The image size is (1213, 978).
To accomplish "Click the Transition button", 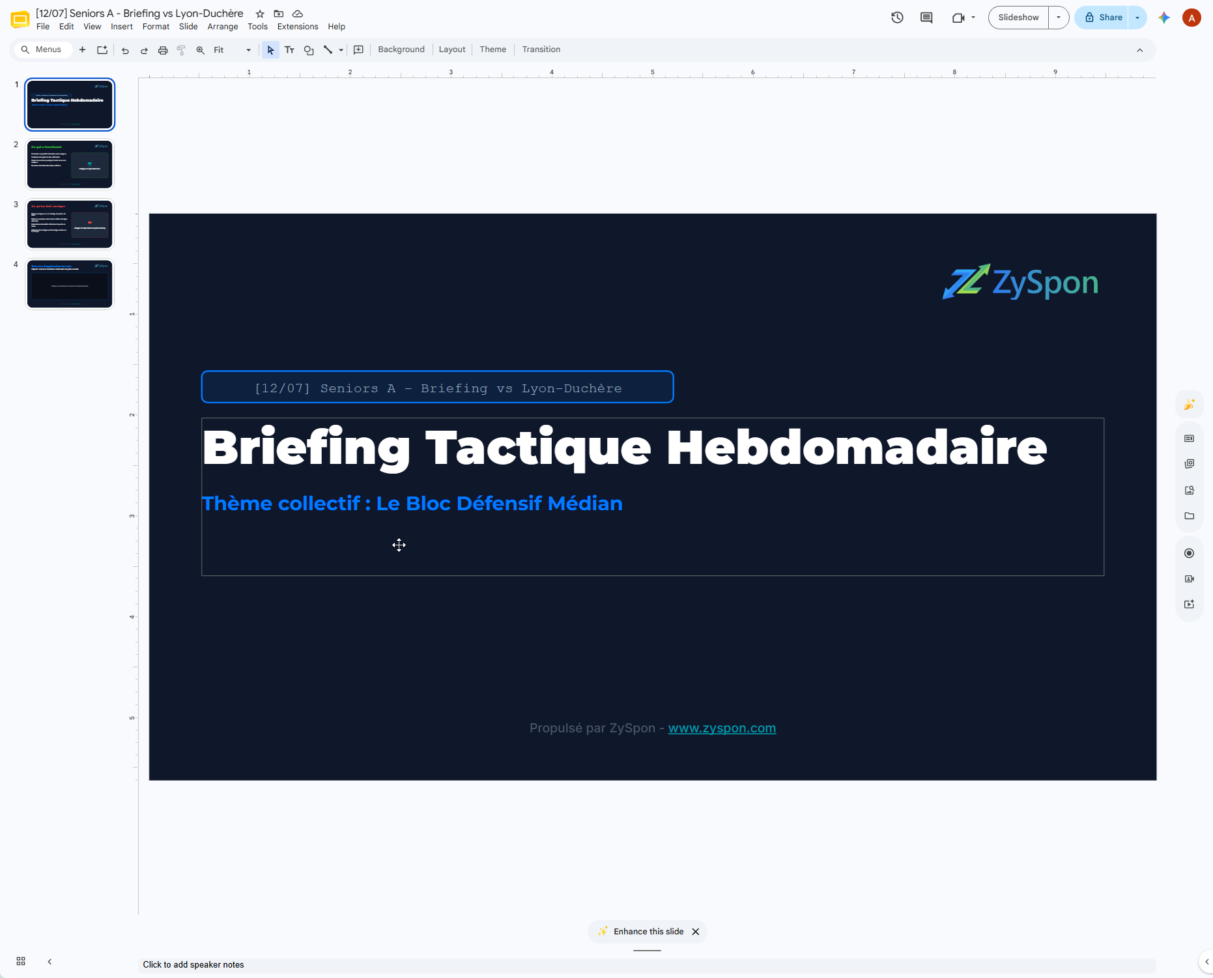I will click(541, 50).
